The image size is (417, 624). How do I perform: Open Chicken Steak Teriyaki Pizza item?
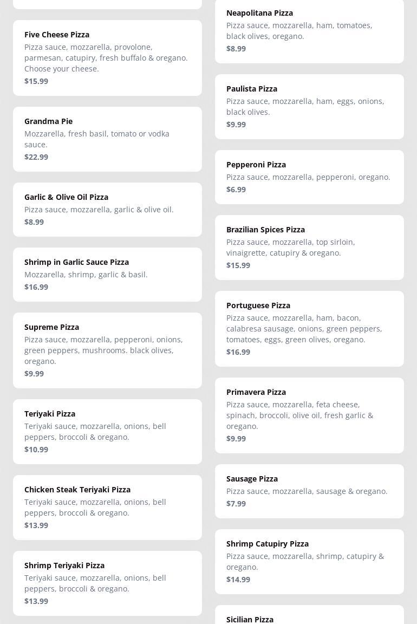[107, 507]
